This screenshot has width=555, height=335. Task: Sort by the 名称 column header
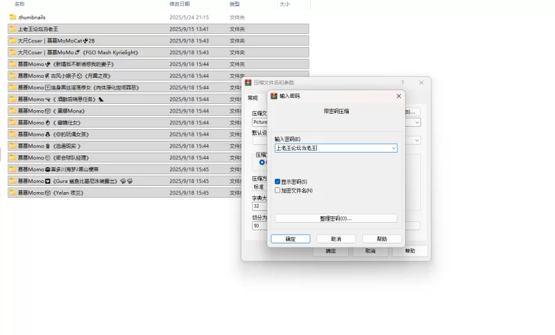[x=19, y=4]
